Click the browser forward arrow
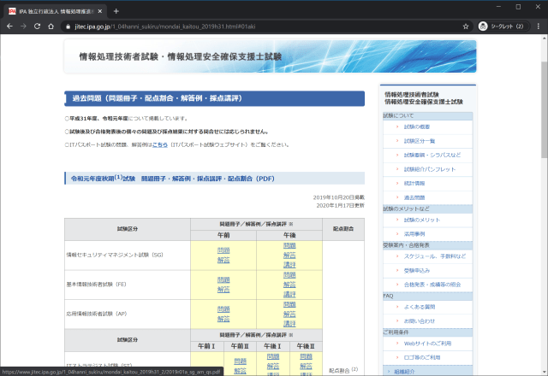The height and width of the screenshot is (376, 548). 23,26
